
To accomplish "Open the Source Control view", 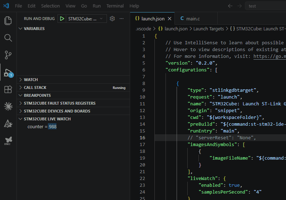I will click(x=8, y=55).
